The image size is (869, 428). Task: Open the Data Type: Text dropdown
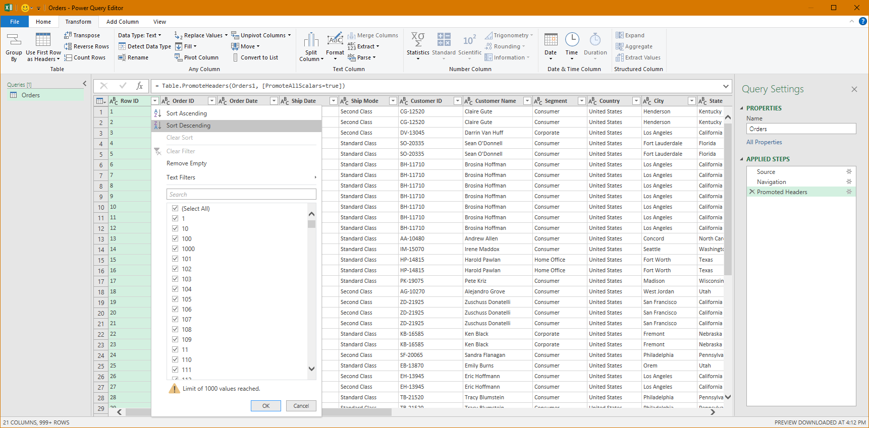tap(140, 35)
